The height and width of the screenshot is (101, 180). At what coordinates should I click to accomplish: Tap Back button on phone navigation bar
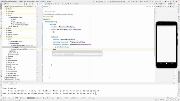pyautogui.click(x=161, y=63)
